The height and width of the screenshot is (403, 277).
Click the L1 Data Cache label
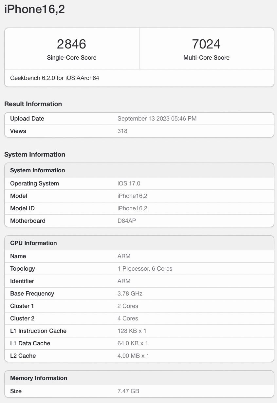coord(30,343)
